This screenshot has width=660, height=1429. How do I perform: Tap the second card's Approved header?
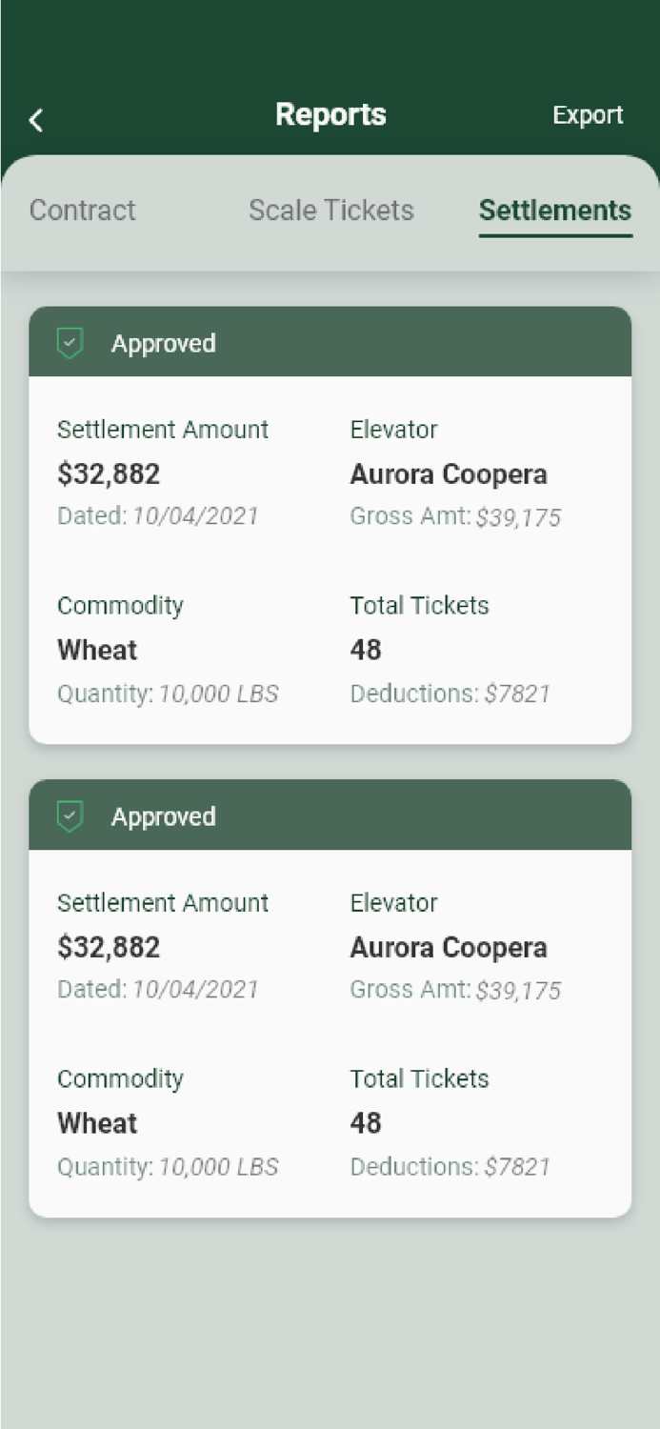point(330,816)
